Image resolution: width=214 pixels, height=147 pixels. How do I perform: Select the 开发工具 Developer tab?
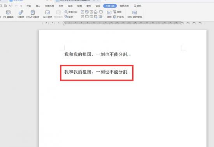coord(110,6)
